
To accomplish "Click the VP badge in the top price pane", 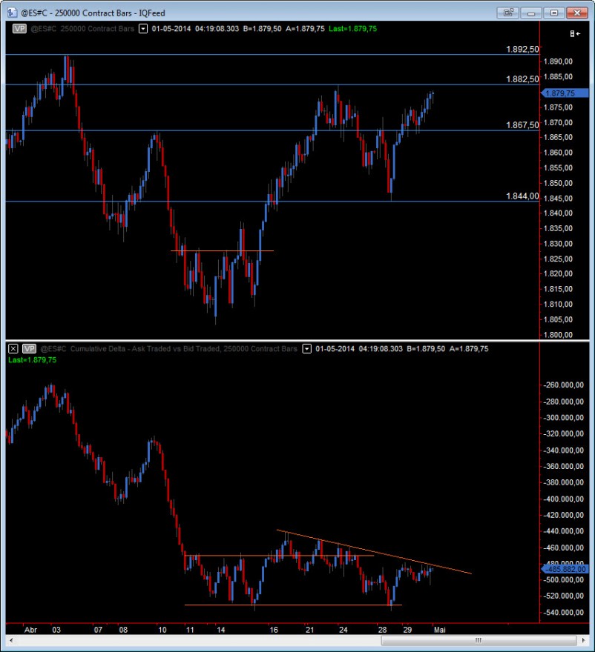I will click(19, 29).
